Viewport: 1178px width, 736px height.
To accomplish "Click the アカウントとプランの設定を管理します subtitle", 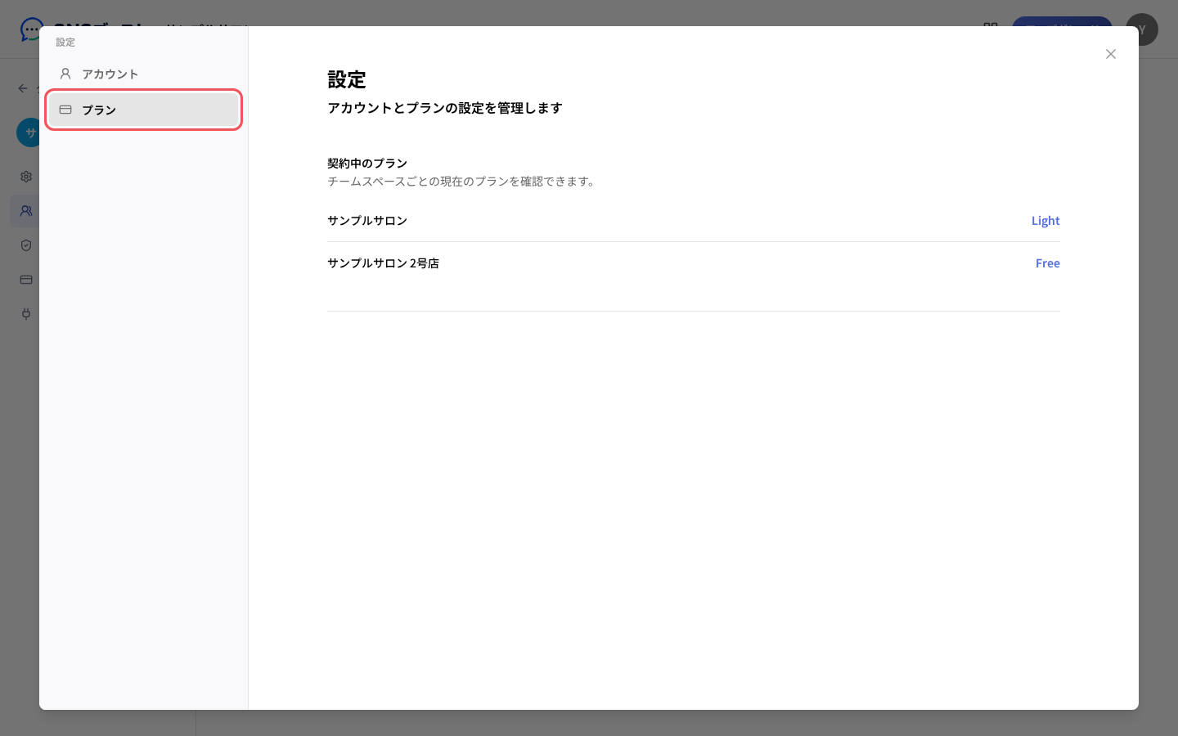I will [445, 108].
